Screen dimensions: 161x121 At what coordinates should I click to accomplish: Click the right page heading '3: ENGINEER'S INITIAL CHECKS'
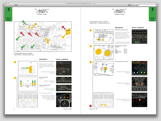coord(99,22)
